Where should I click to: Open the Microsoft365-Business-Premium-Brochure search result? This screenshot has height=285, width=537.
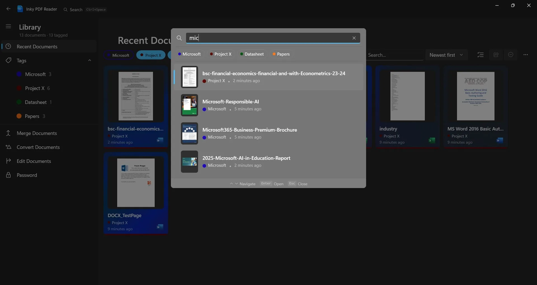pyautogui.click(x=268, y=134)
